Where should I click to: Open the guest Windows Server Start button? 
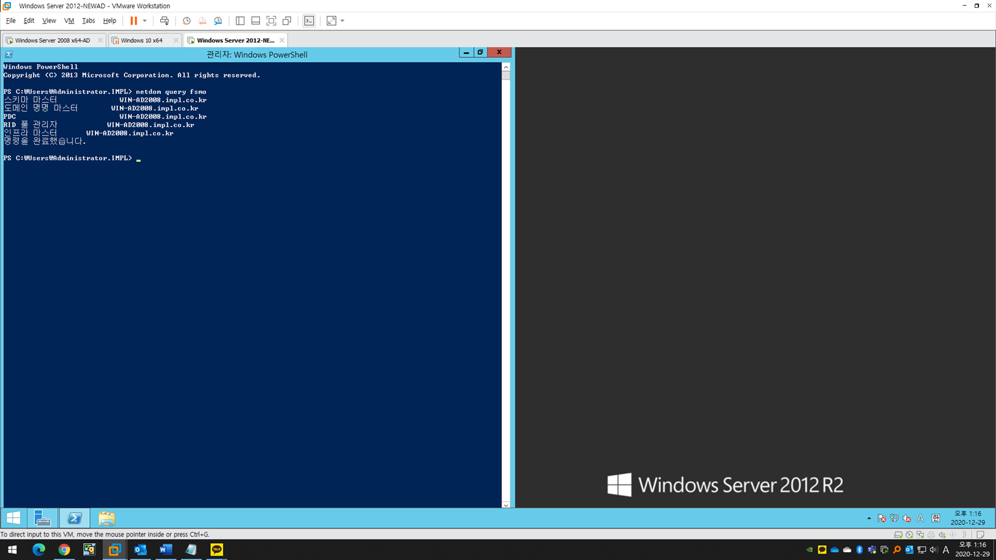[13, 518]
